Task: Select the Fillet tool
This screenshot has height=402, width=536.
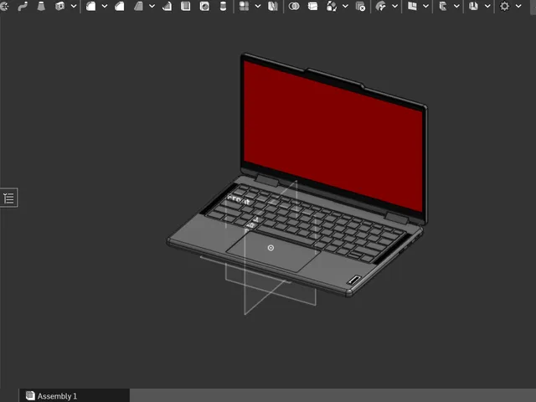Action: pyautogui.click(x=90, y=6)
